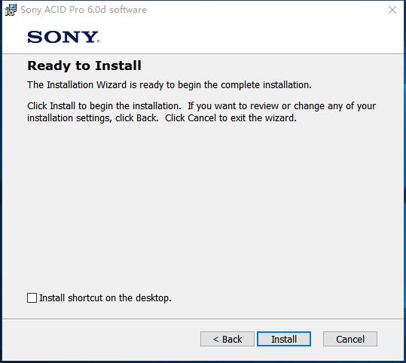Close the Sony ACID Pro installer window
This screenshot has height=363, width=406.
click(x=392, y=10)
